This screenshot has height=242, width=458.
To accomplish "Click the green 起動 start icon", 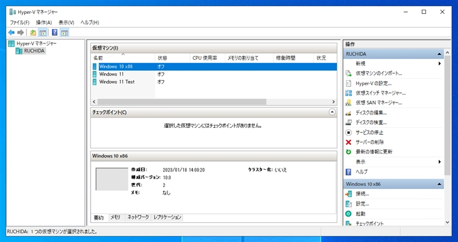I will 348,214.
